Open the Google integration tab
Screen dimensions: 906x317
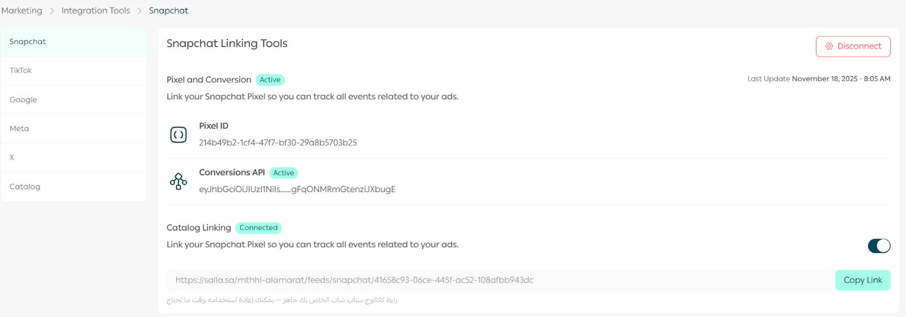[x=23, y=100]
